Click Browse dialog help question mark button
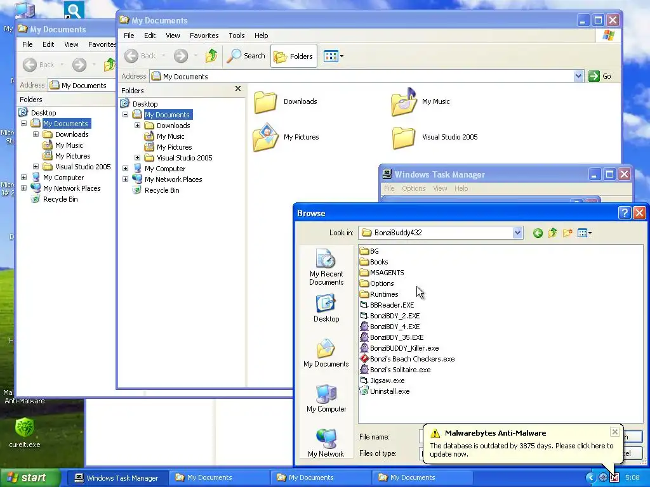This screenshot has width=650, height=487. click(625, 213)
